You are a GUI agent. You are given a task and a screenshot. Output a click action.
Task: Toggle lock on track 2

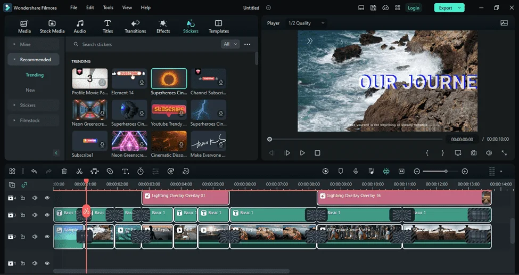[23, 237]
